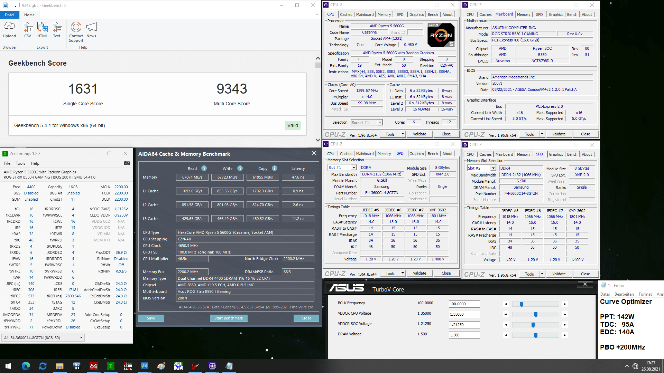Click Save in AIDA64 benchmark window
This screenshot has height=373, width=664.
point(151,318)
